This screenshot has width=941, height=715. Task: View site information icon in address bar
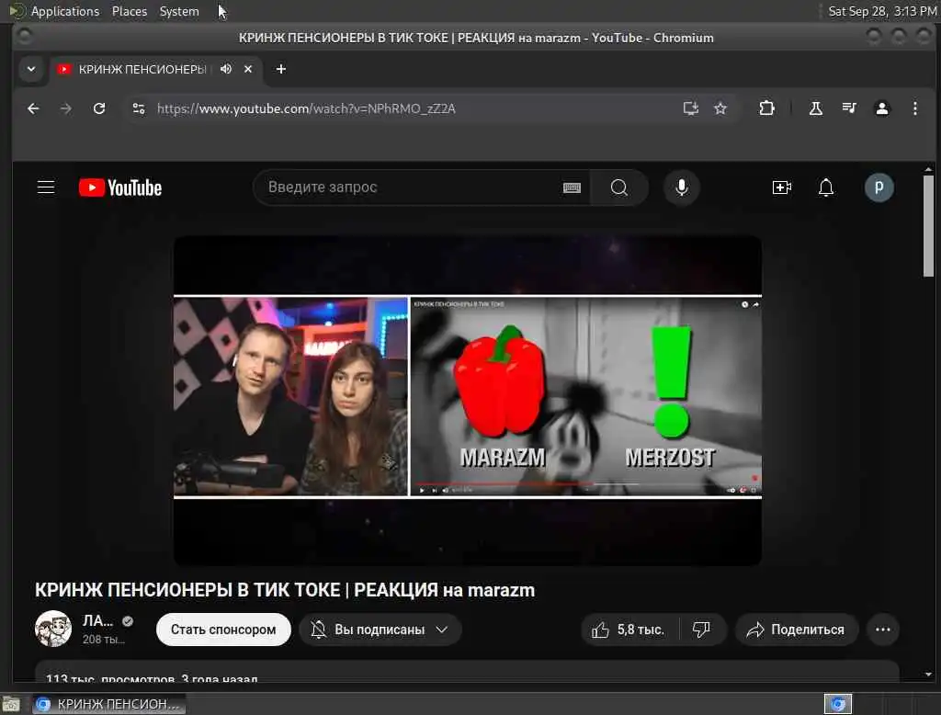139,108
